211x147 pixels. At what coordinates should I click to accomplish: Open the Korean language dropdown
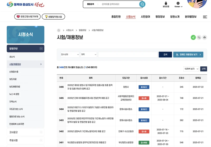click(179, 6)
